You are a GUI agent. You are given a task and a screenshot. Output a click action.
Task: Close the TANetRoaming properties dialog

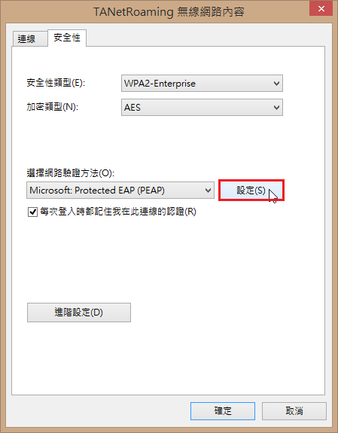[x=321, y=8]
